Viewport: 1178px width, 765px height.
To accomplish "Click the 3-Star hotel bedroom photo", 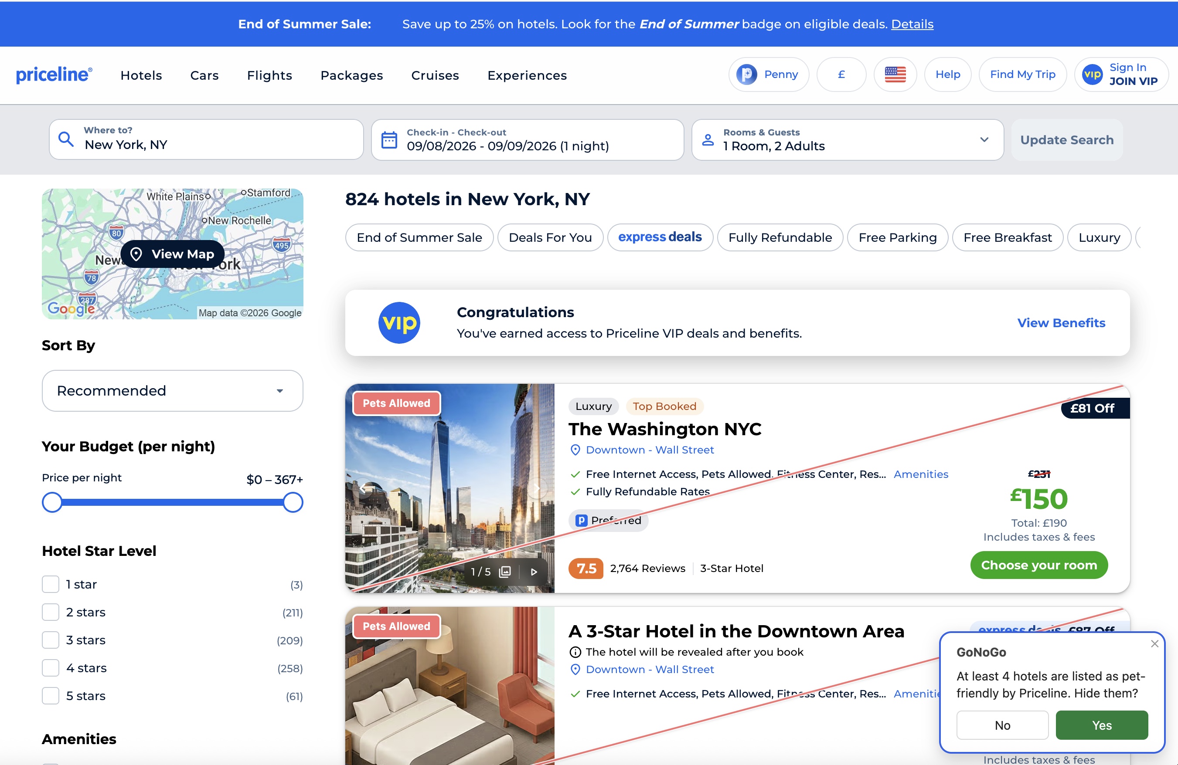I will point(449,686).
